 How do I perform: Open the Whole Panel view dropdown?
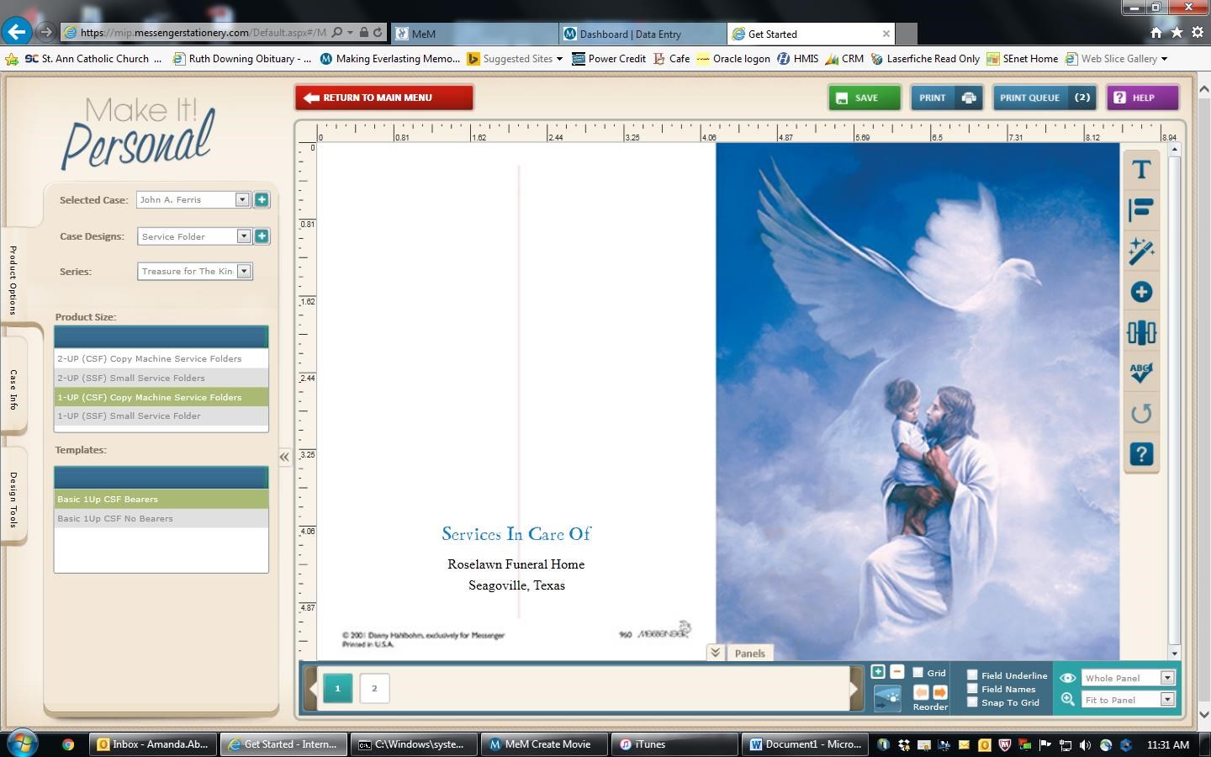click(x=1167, y=678)
